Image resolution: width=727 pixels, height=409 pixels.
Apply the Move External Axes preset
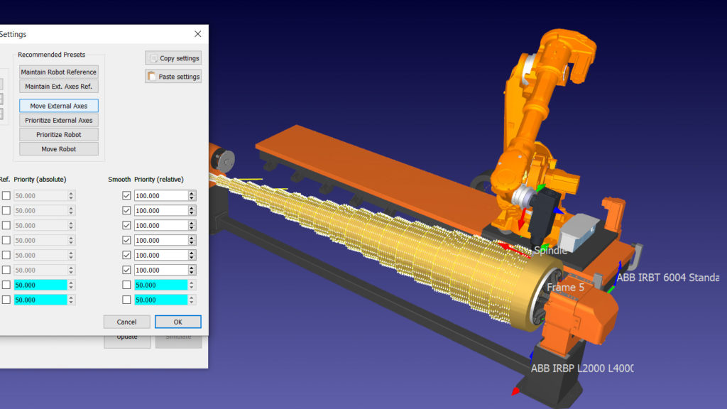(59, 106)
